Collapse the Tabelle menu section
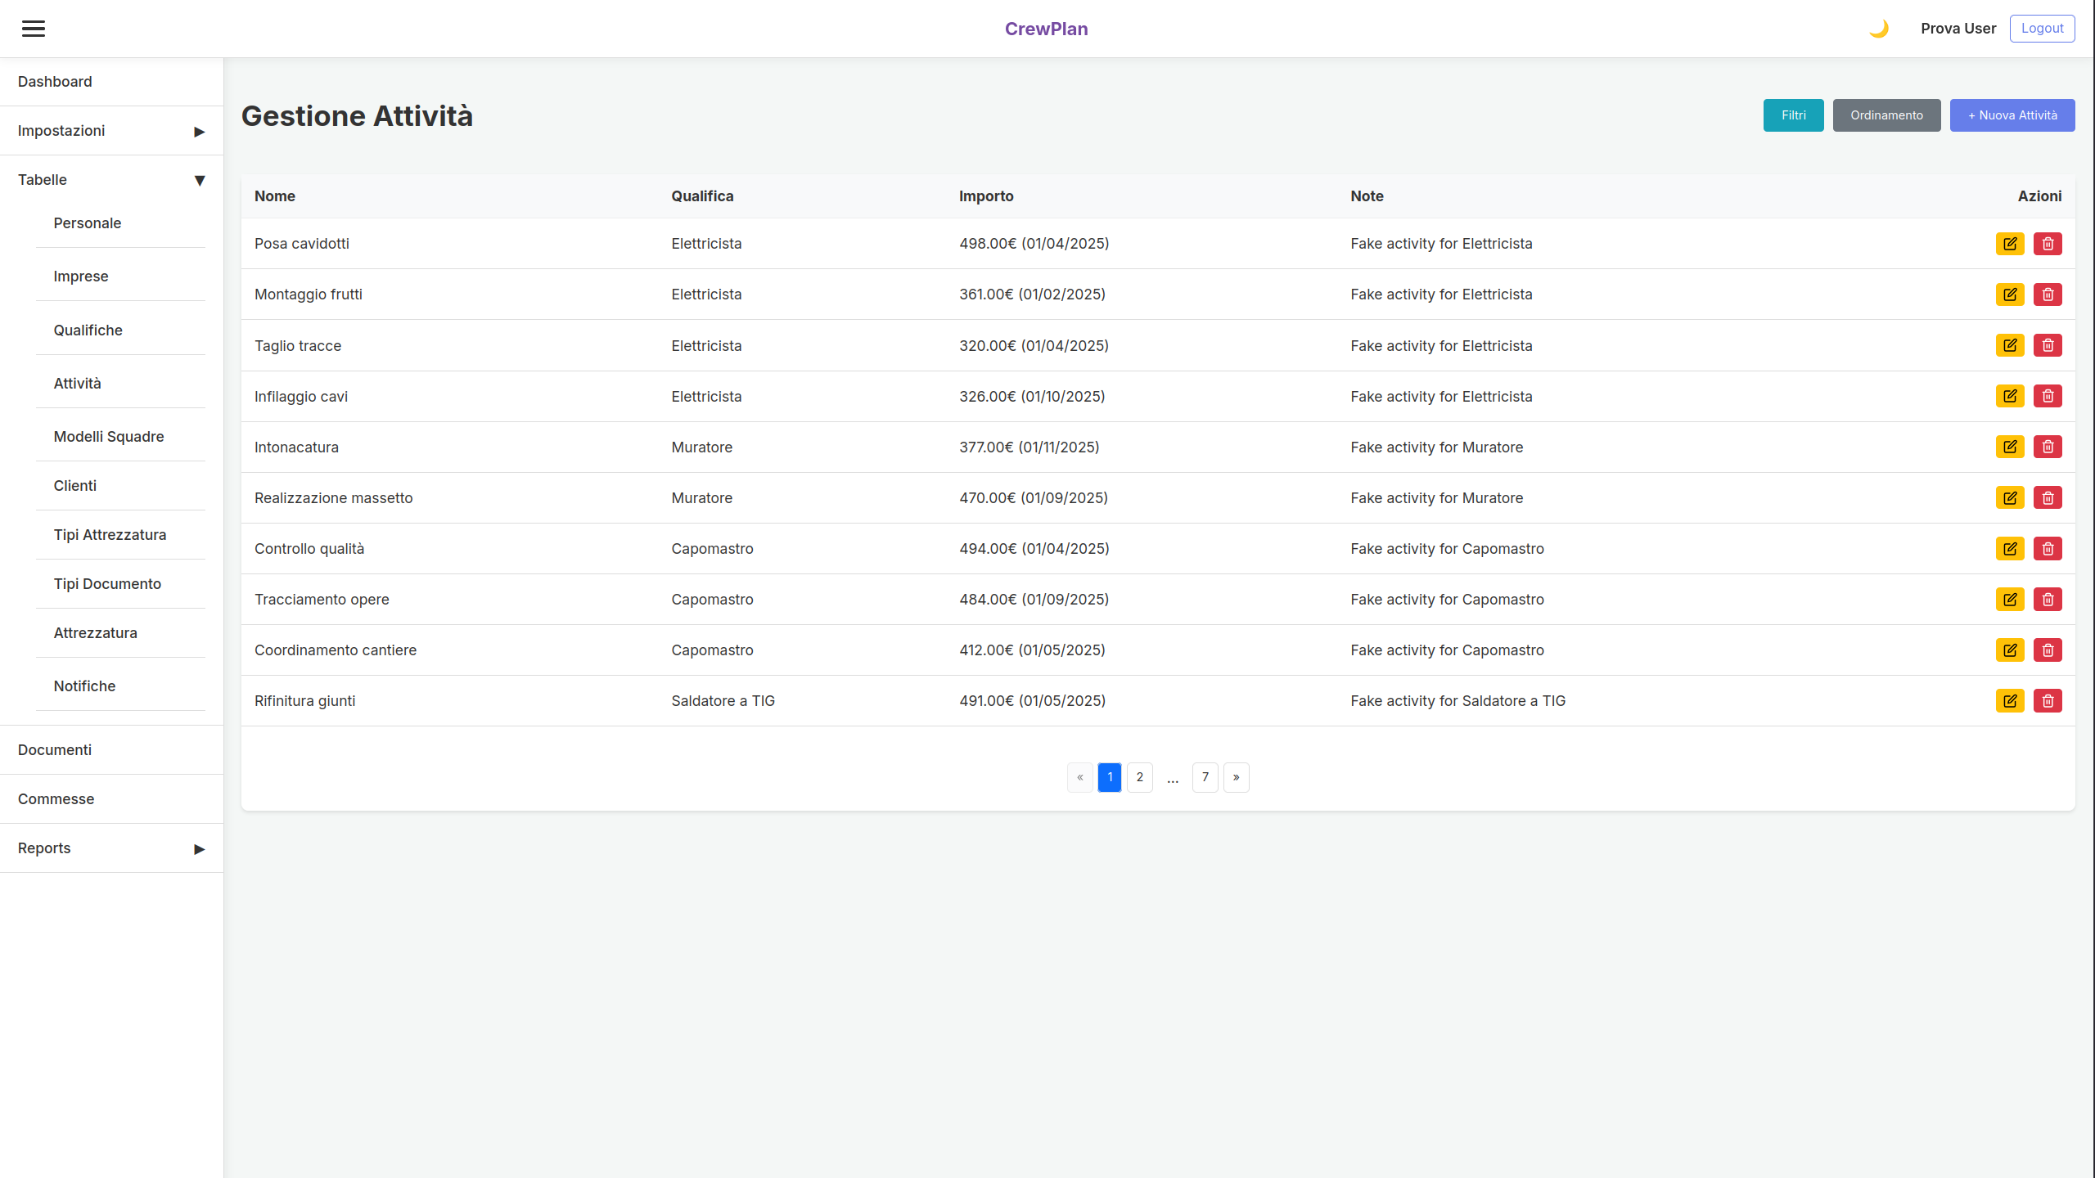2095x1178 pixels. (111, 180)
